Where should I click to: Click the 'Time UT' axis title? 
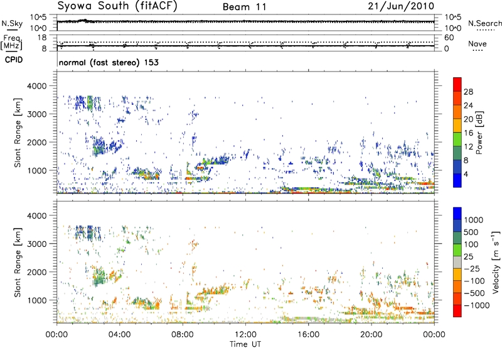(245, 344)
